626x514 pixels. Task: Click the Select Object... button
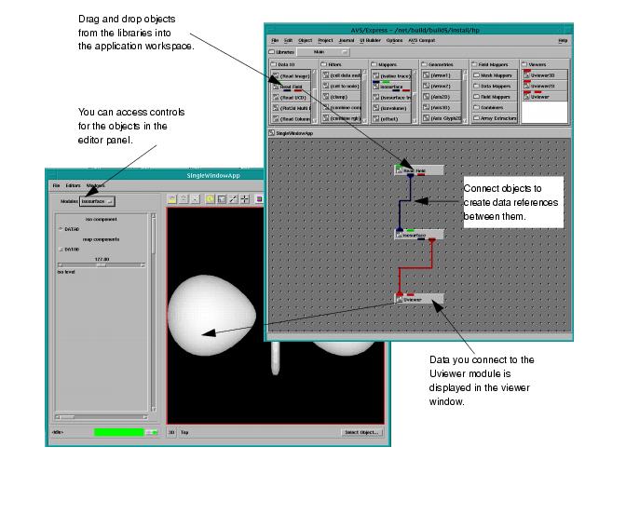tap(361, 432)
